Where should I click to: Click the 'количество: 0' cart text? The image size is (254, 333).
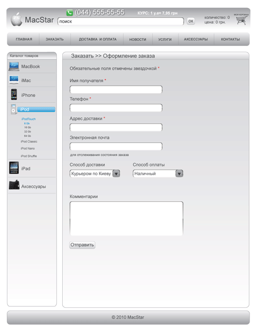click(217, 17)
